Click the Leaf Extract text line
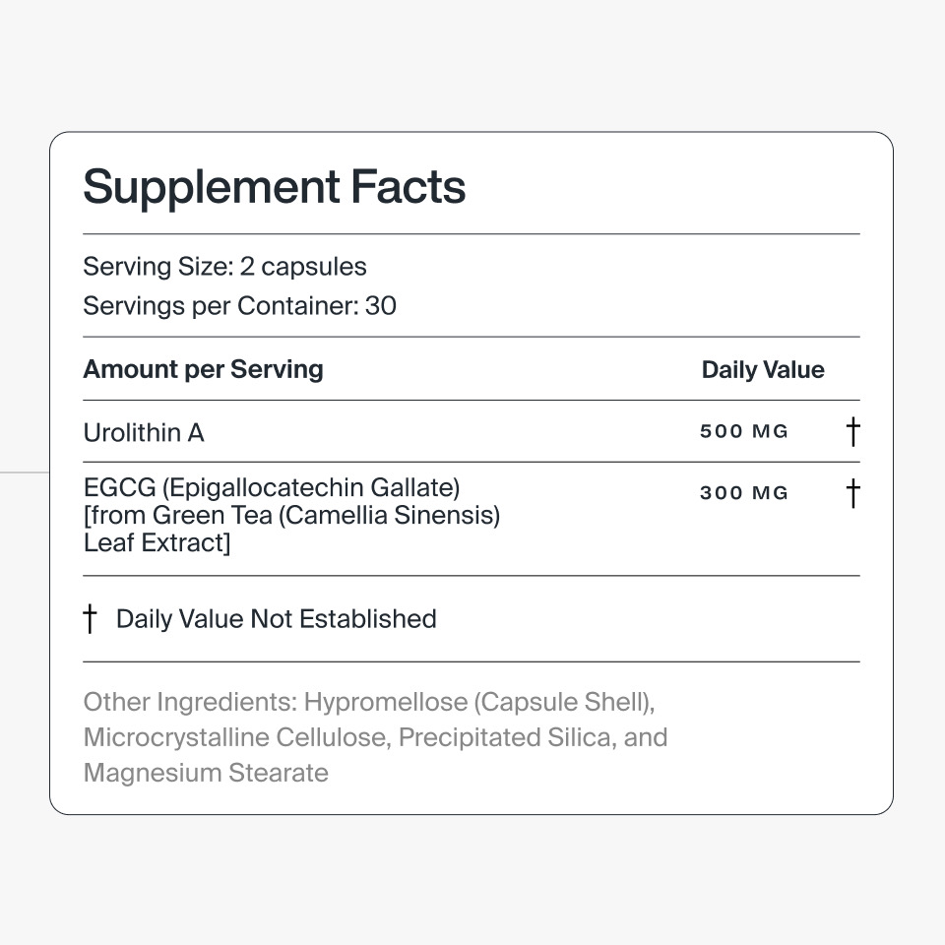The width and height of the screenshot is (945, 945). (157, 542)
